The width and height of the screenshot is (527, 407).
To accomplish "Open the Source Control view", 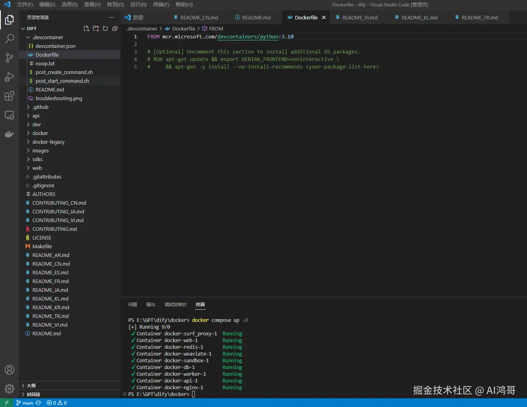I will coord(10,57).
